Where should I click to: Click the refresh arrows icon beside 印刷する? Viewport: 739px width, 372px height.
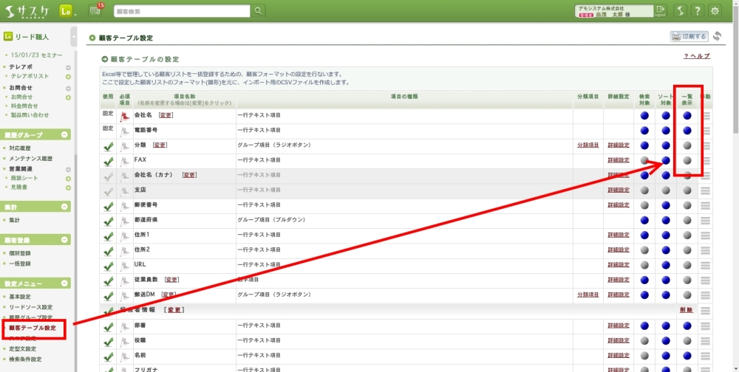pyautogui.click(x=717, y=36)
